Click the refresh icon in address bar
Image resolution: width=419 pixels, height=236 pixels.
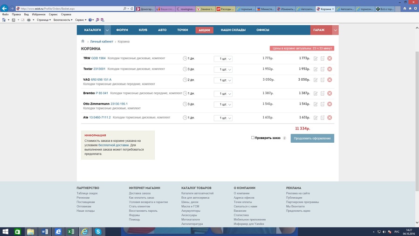132,8
